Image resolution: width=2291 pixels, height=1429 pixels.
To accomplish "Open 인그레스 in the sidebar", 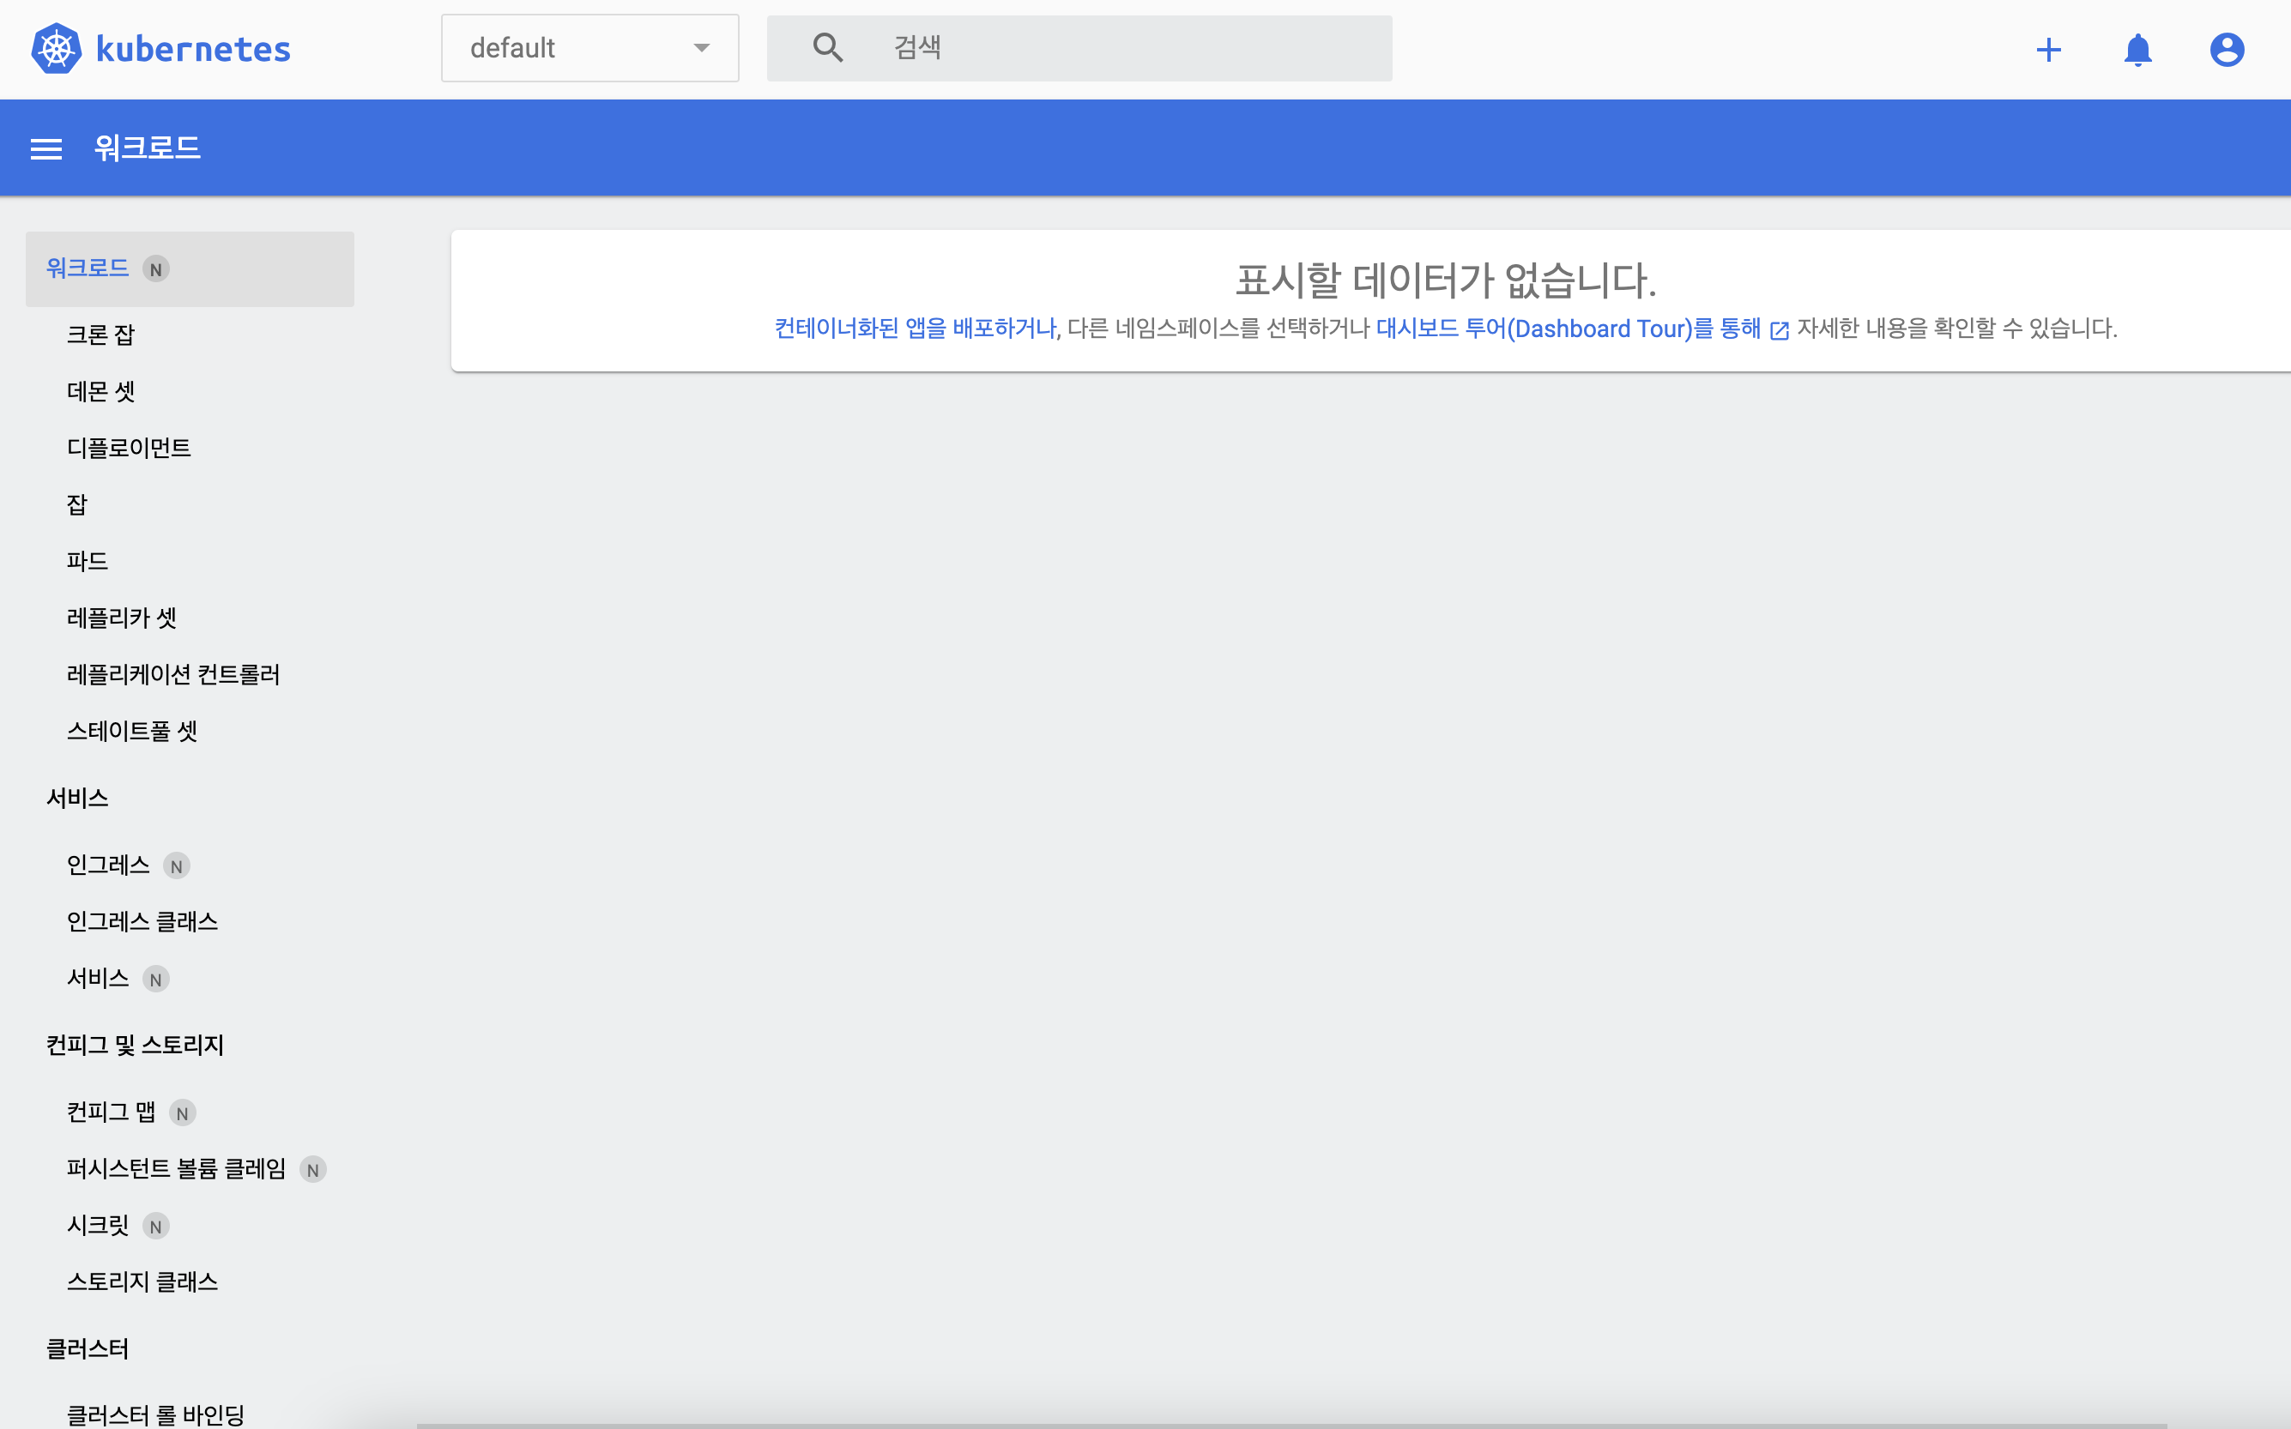I will click(x=108, y=865).
